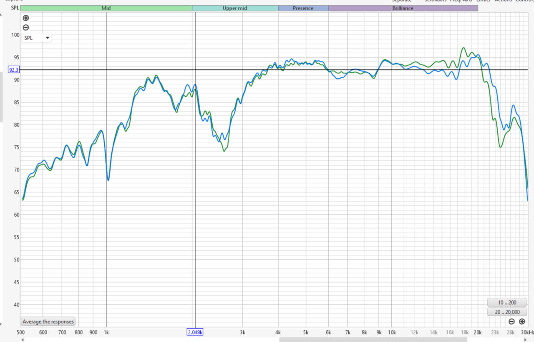Viewport: 534px width, 342px height.
Task: Click the 85 dB label on SPL axis
Action: point(16,102)
